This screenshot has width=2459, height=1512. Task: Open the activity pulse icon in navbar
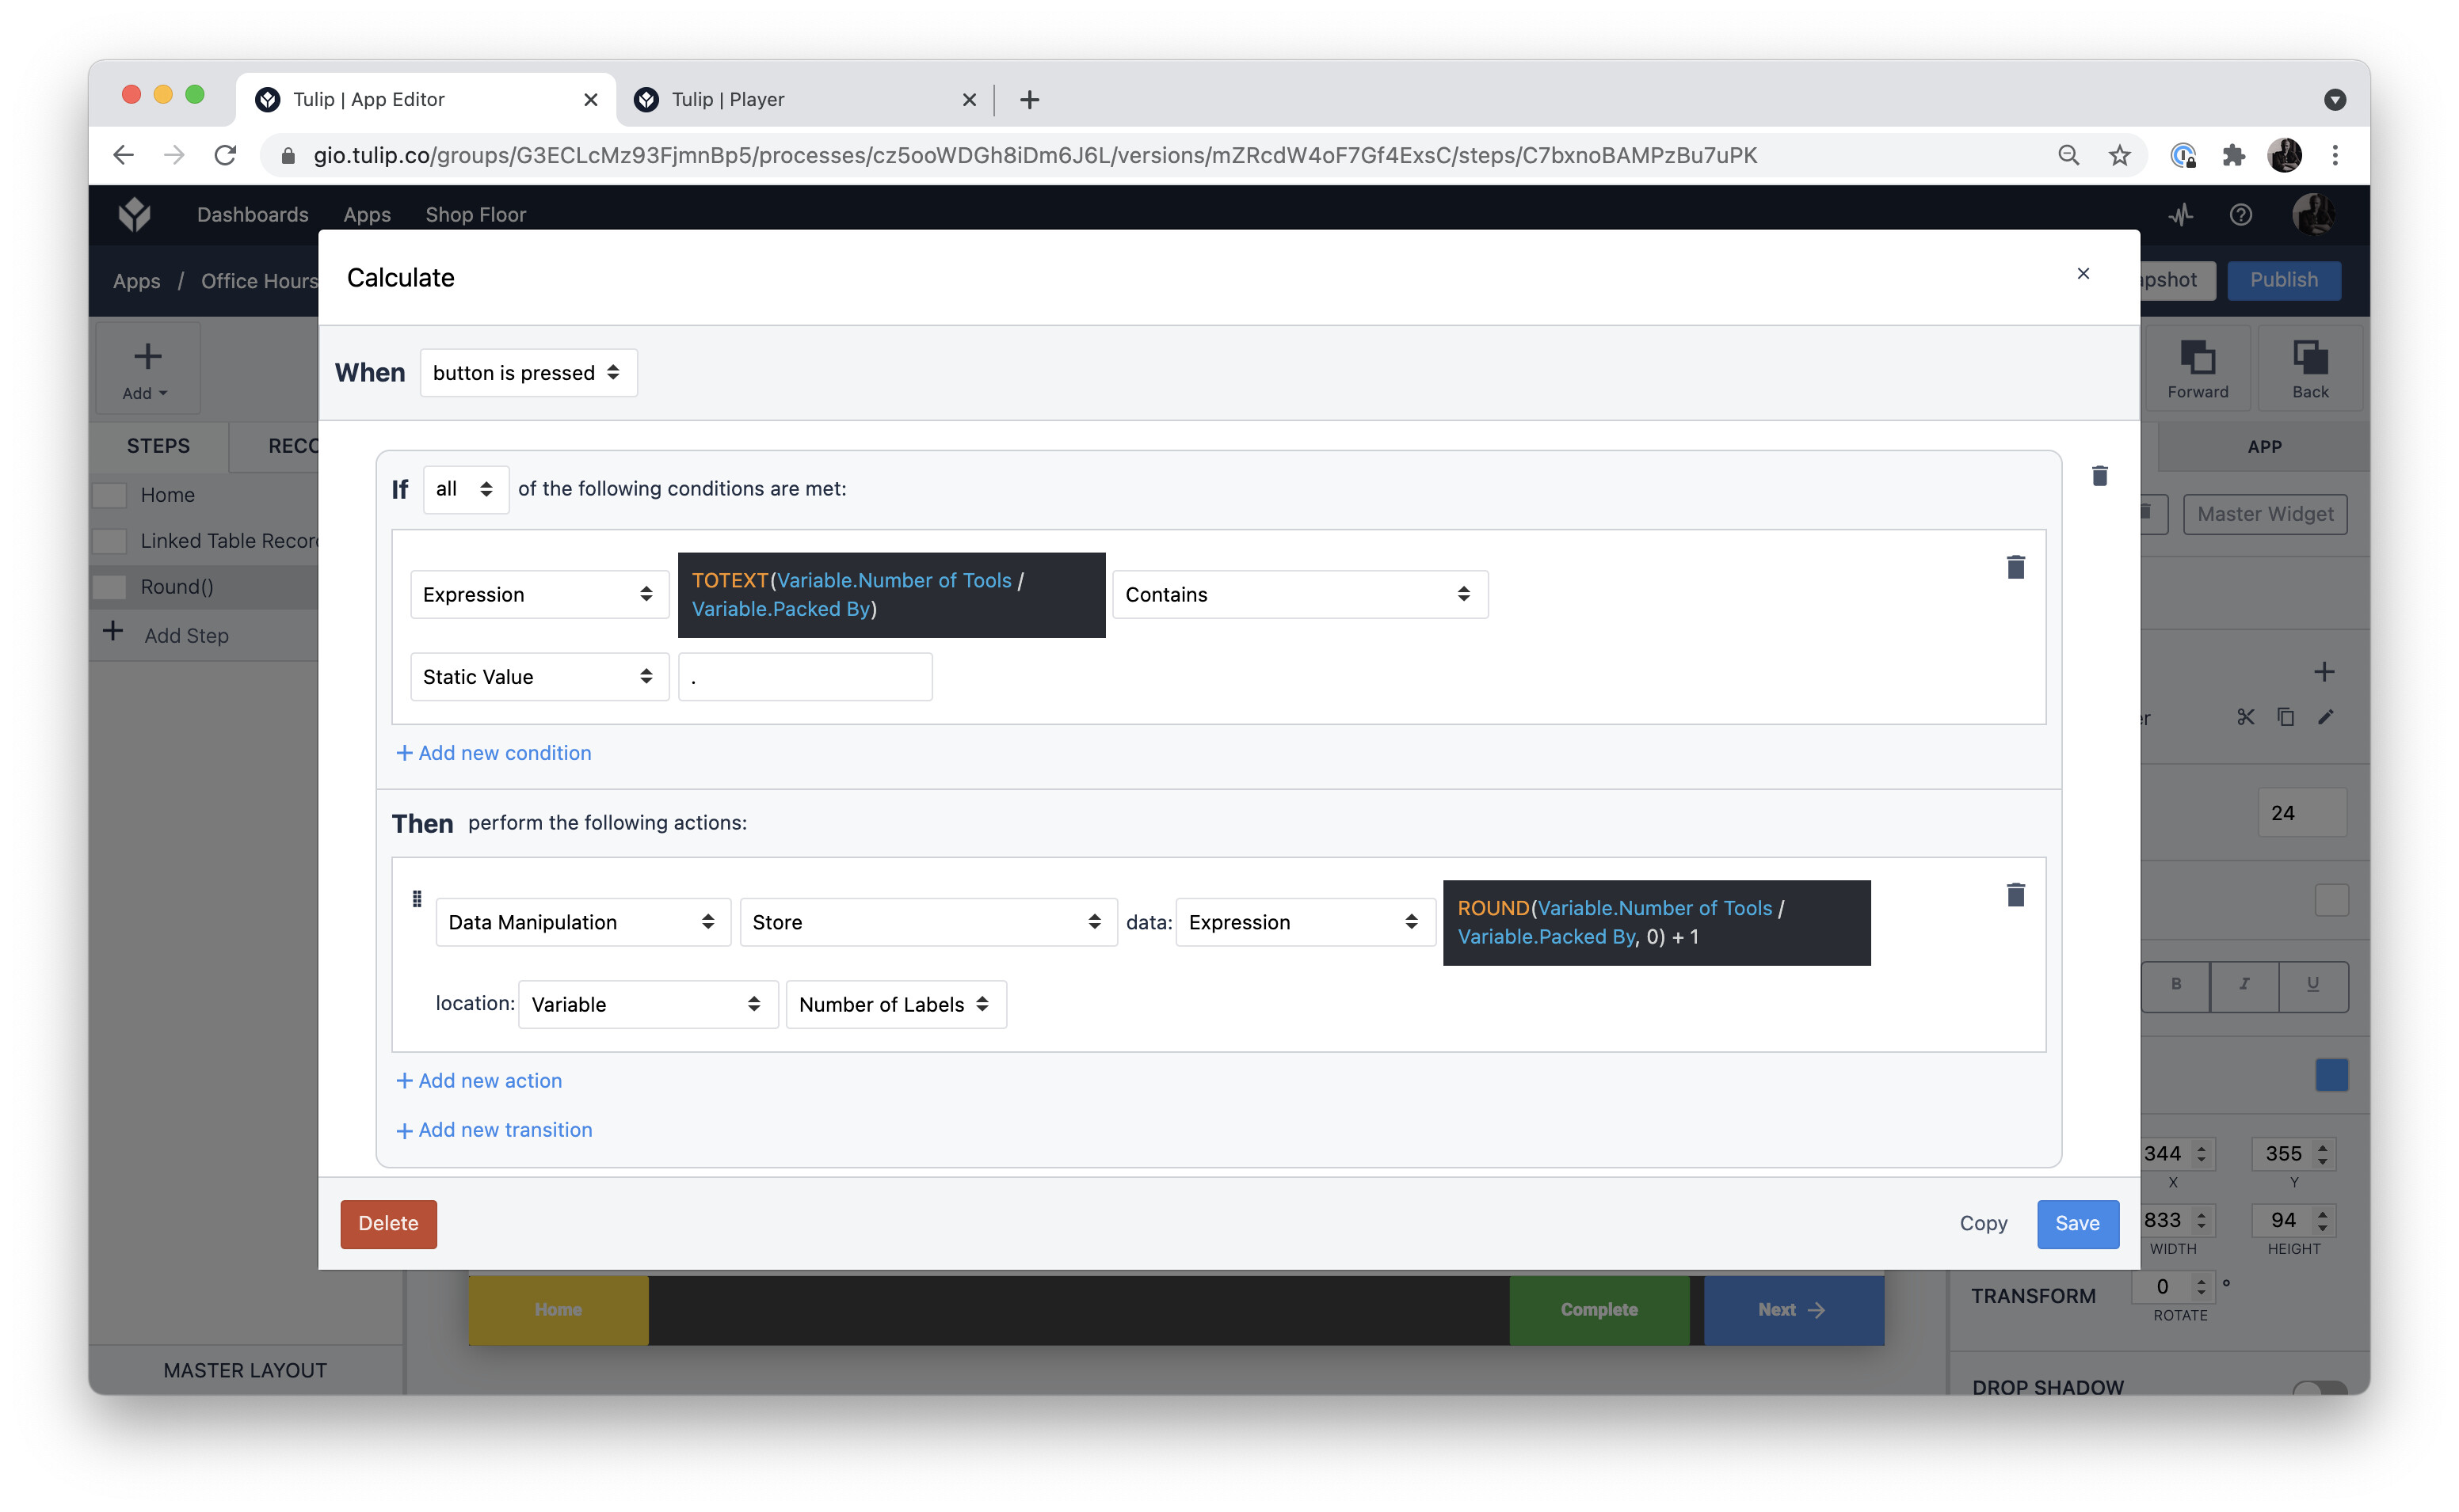(2181, 215)
